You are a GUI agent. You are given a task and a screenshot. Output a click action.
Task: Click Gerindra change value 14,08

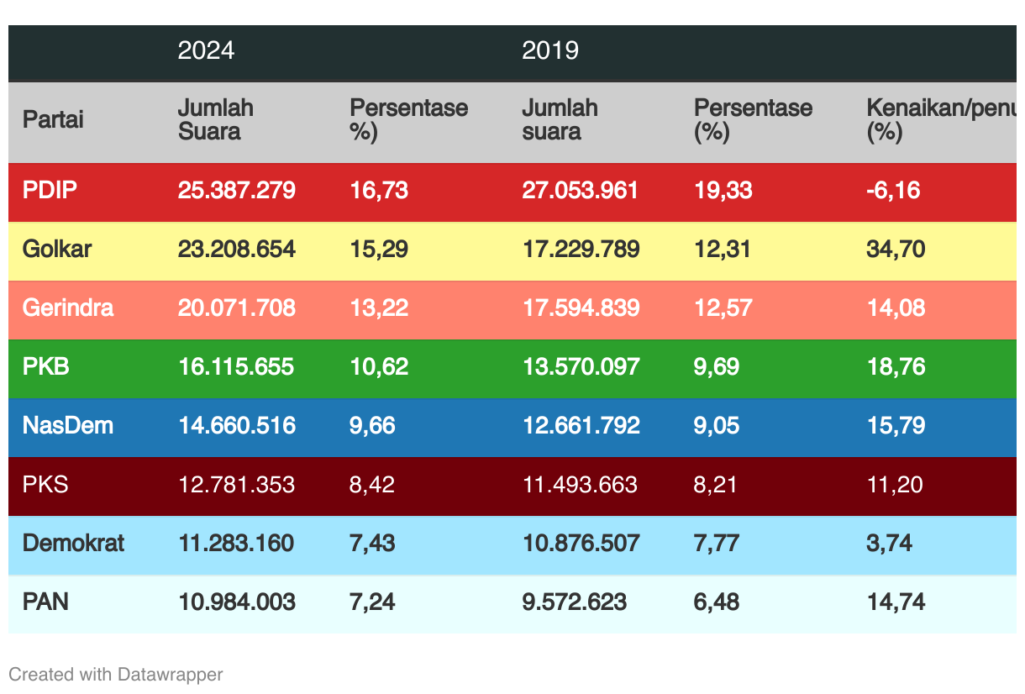pyautogui.click(x=896, y=308)
